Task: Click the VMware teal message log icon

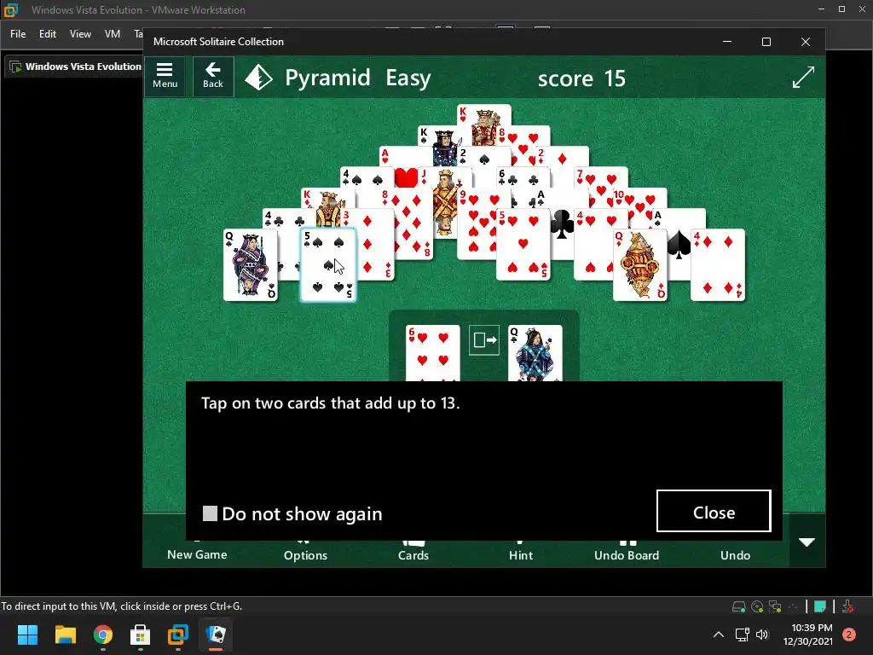Action: (819, 606)
